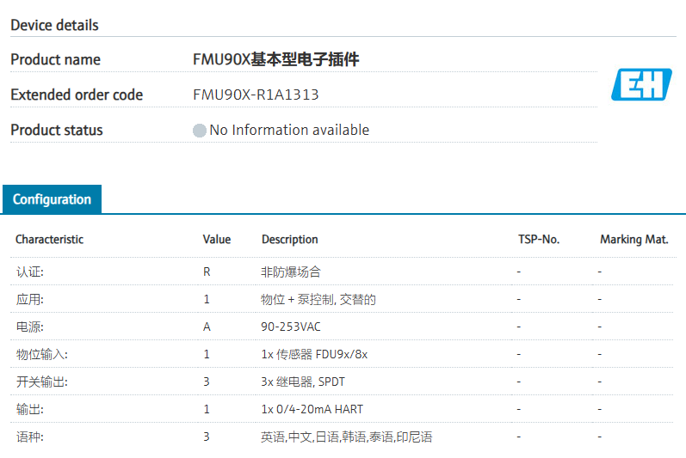Click the No Information available status text
Image resolution: width=686 pixels, height=458 pixels.
(x=289, y=131)
